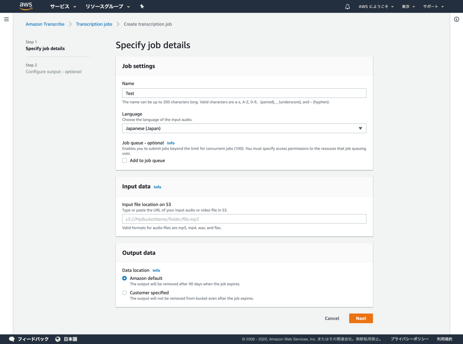The image size is (463, 344).
Task: Click the orange Next button
Action: click(361, 318)
